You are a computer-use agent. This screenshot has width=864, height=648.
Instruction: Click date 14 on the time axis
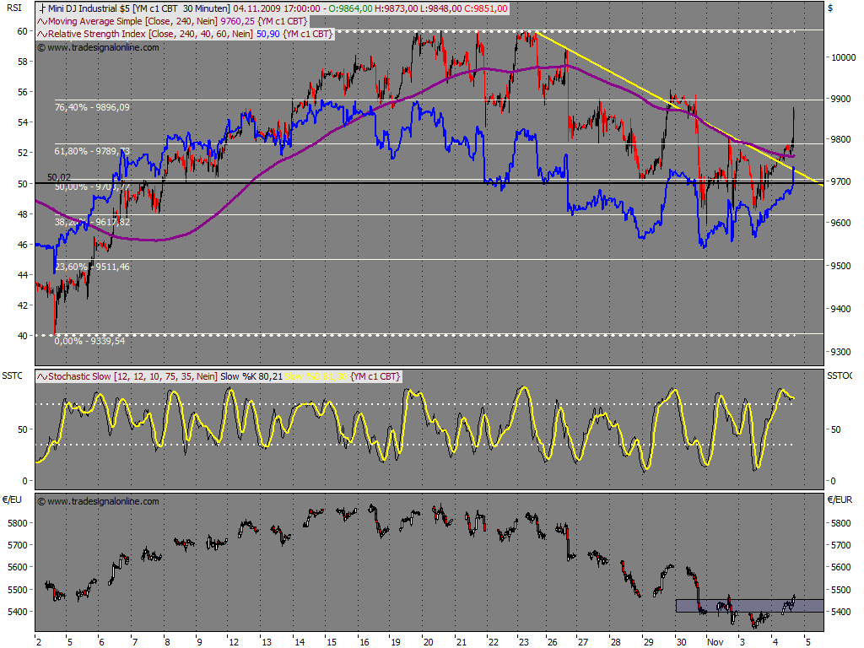(x=300, y=642)
